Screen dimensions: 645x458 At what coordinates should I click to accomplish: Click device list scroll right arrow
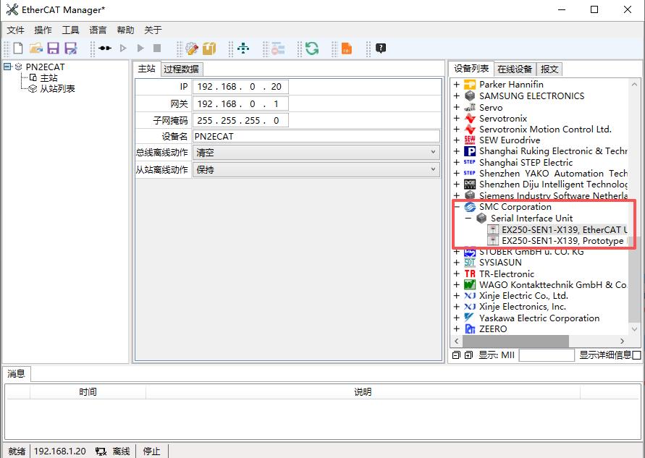pyautogui.click(x=623, y=341)
